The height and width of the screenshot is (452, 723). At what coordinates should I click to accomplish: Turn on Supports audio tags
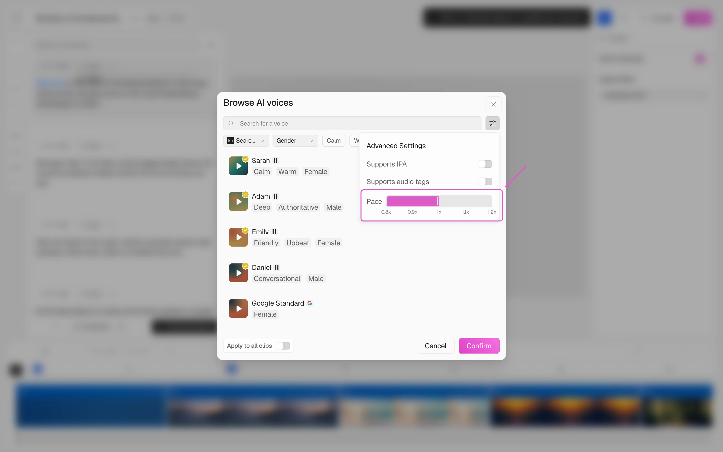(485, 182)
